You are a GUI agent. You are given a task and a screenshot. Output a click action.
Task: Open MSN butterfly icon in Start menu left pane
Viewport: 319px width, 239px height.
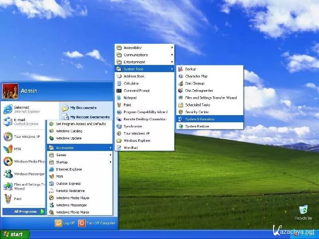[8, 149]
